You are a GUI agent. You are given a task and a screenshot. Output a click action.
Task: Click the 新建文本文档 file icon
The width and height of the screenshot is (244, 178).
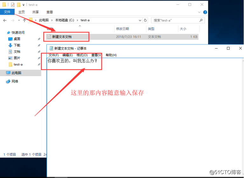click(49, 37)
